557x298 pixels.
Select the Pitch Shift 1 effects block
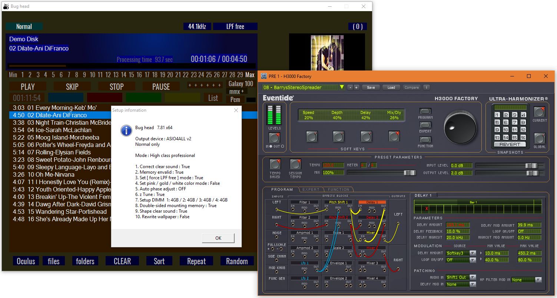[x=338, y=202]
